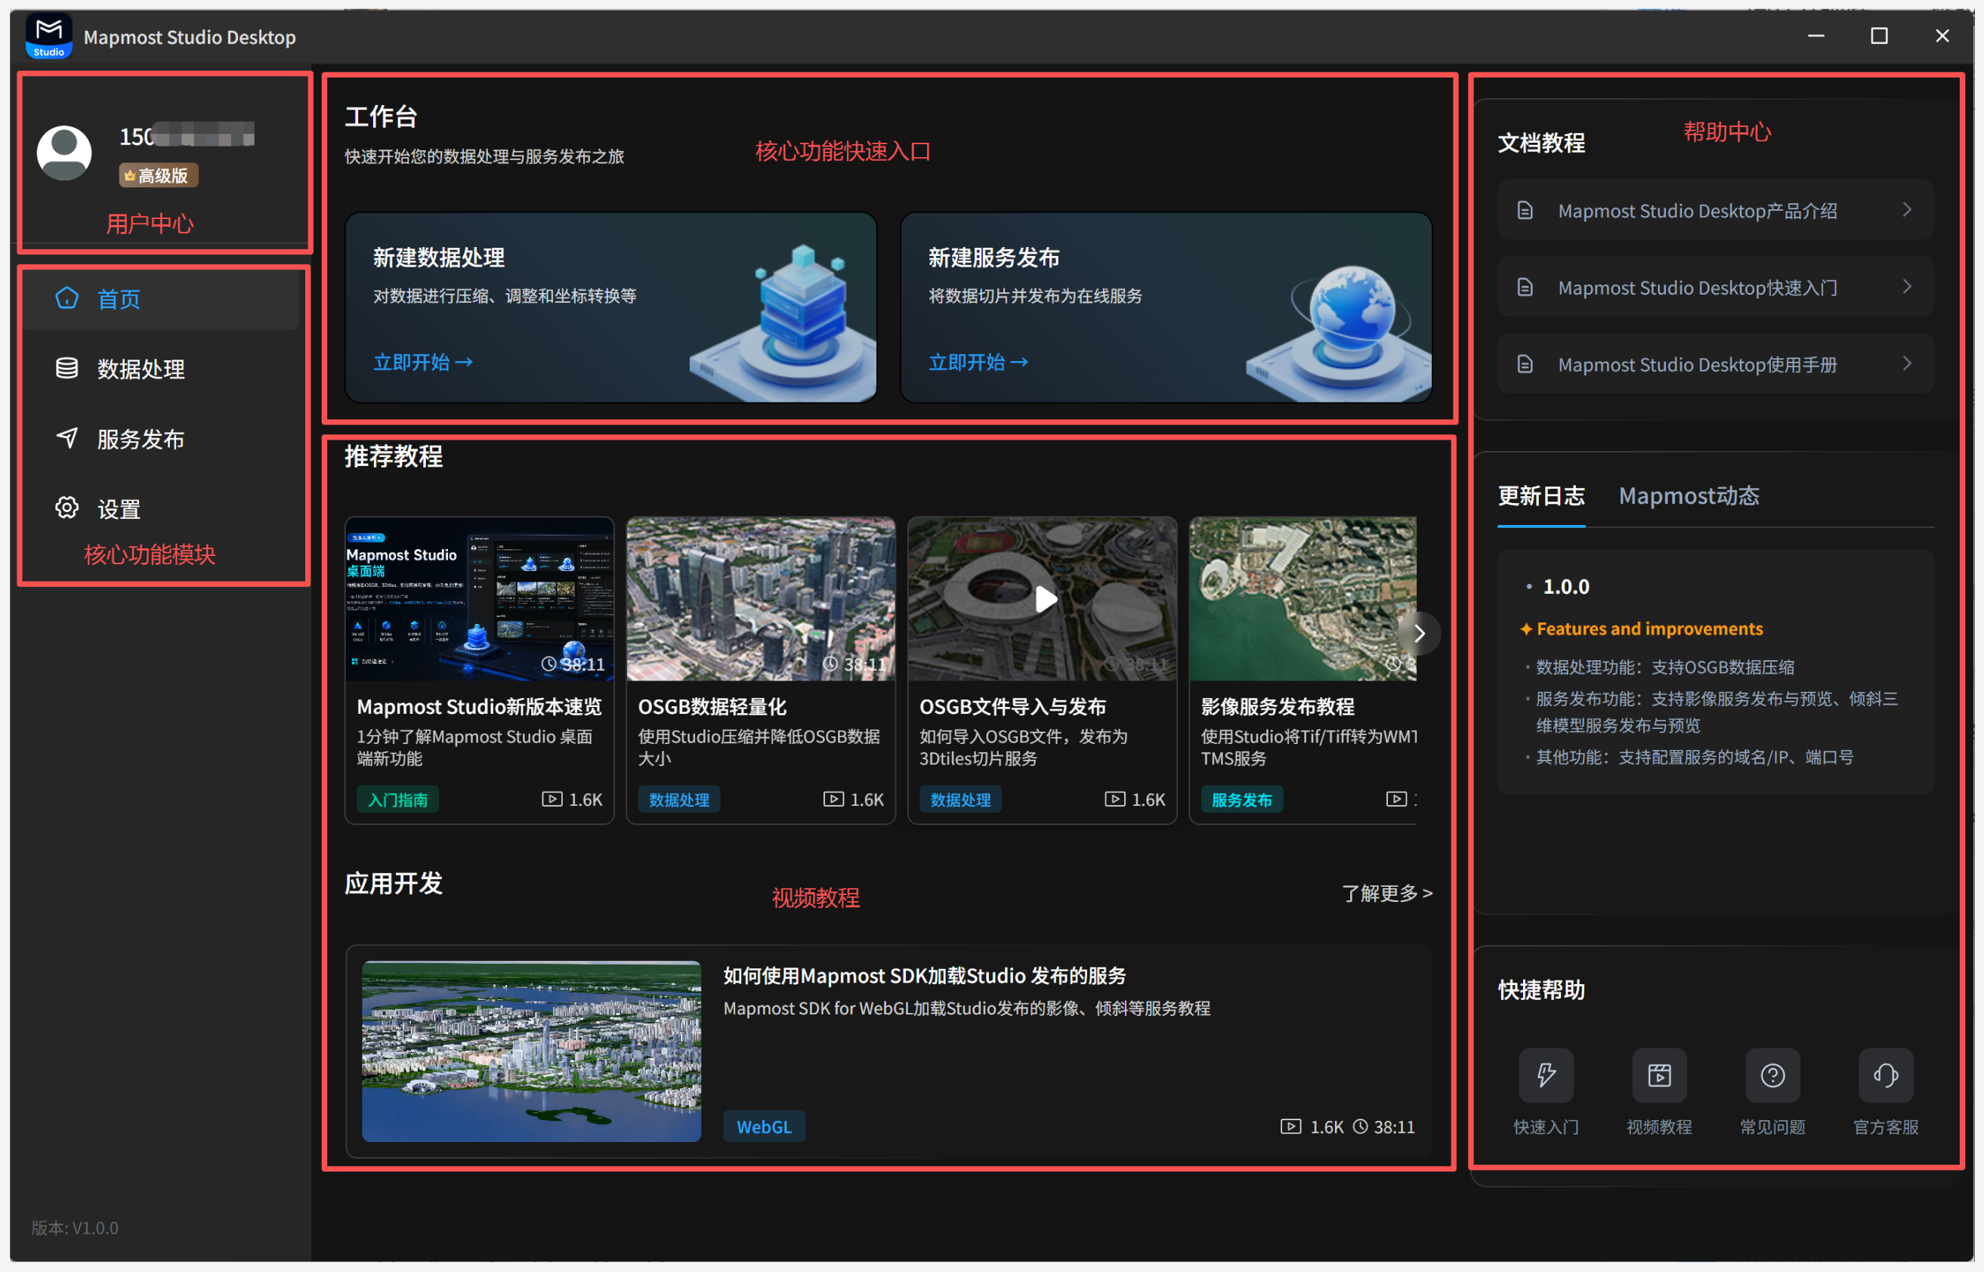Click the document icon beside 使用手册
This screenshot has height=1272, width=1984.
pos(1525,363)
